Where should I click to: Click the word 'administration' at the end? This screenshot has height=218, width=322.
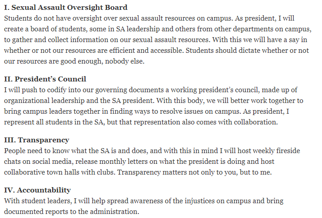114,212
